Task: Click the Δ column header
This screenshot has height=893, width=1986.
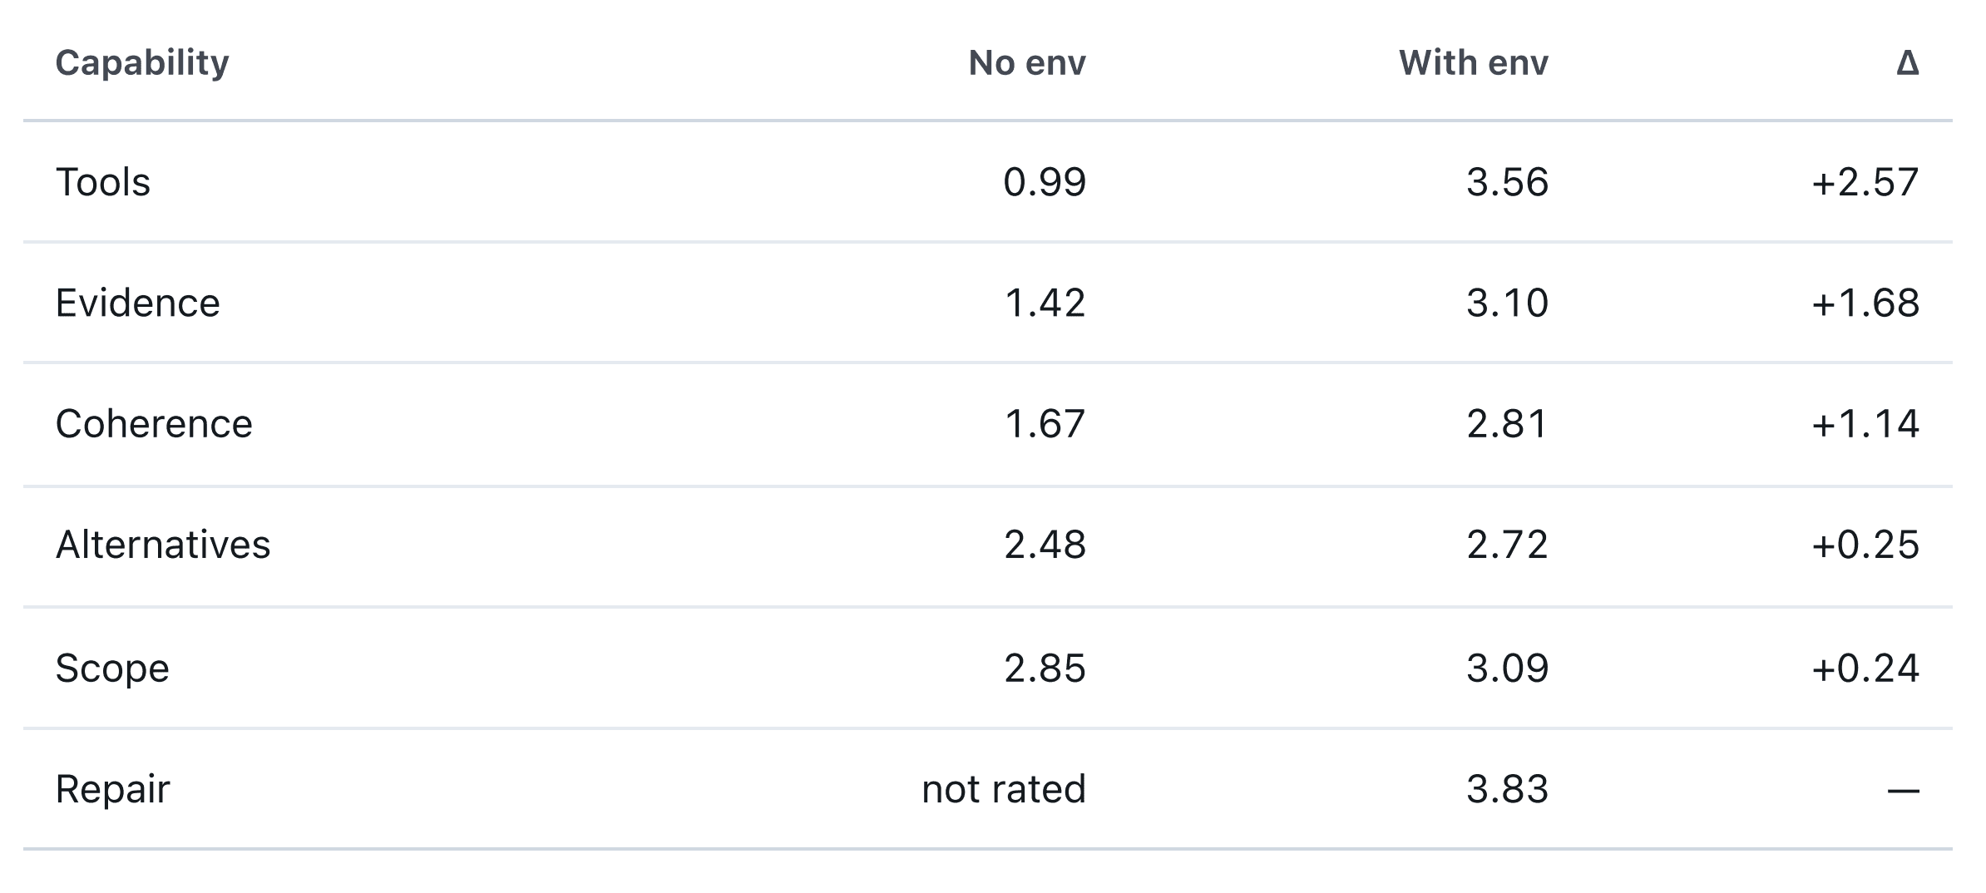Action: (1908, 63)
